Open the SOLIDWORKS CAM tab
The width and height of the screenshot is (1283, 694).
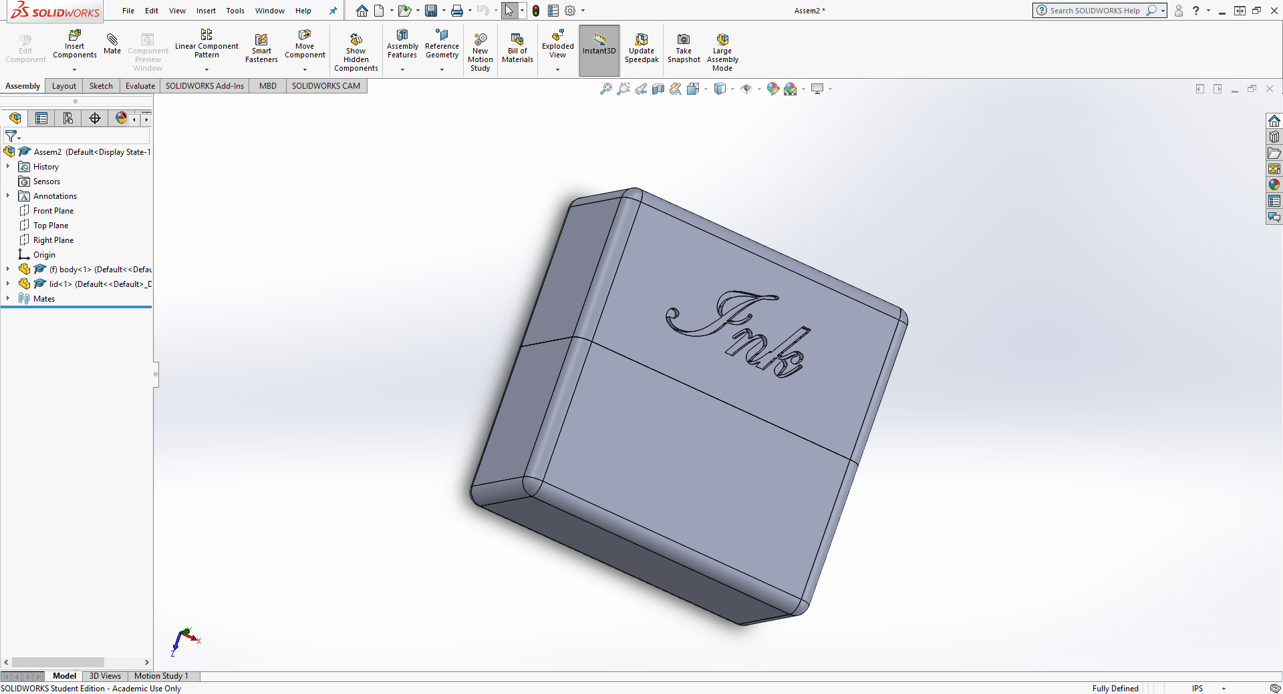point(326,86)
